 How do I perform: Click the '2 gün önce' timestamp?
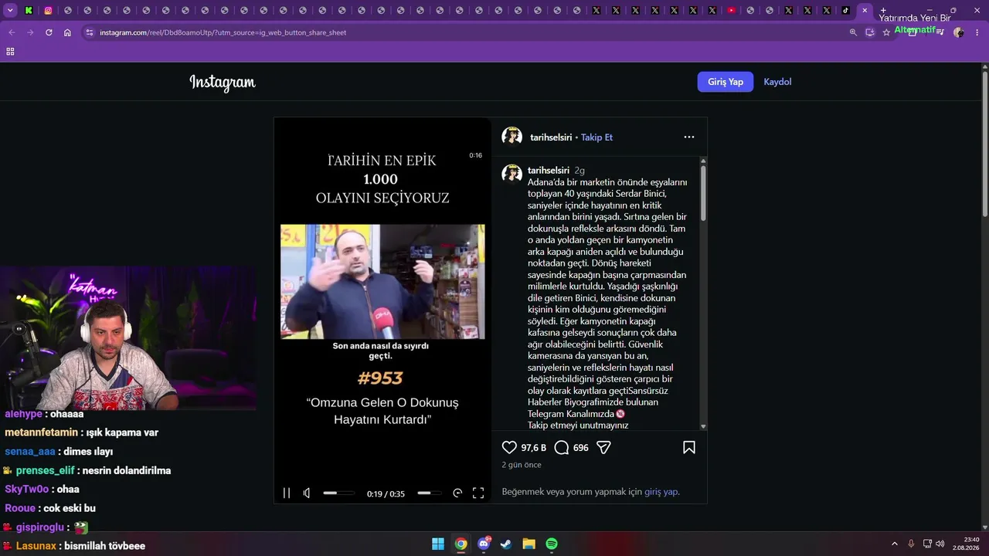522,465
